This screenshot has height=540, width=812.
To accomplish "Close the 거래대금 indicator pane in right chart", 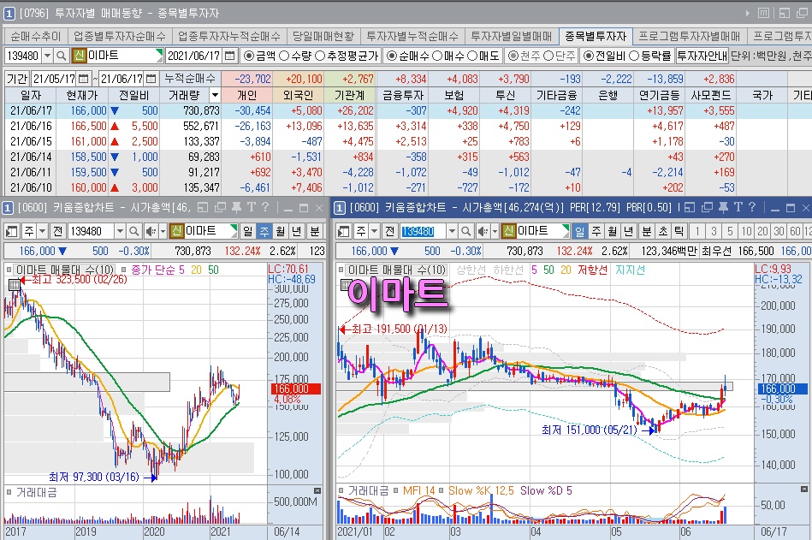I will [803, 489].
